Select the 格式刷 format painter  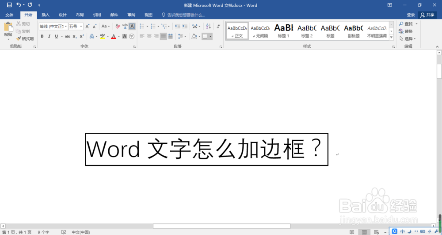pyautogui.click(x=25, y=39)
